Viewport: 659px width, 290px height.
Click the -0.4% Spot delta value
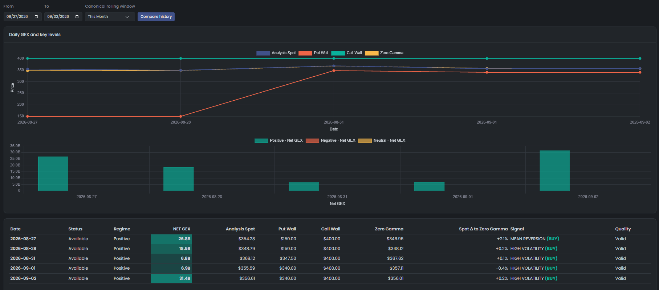click(x=502, y=268)
